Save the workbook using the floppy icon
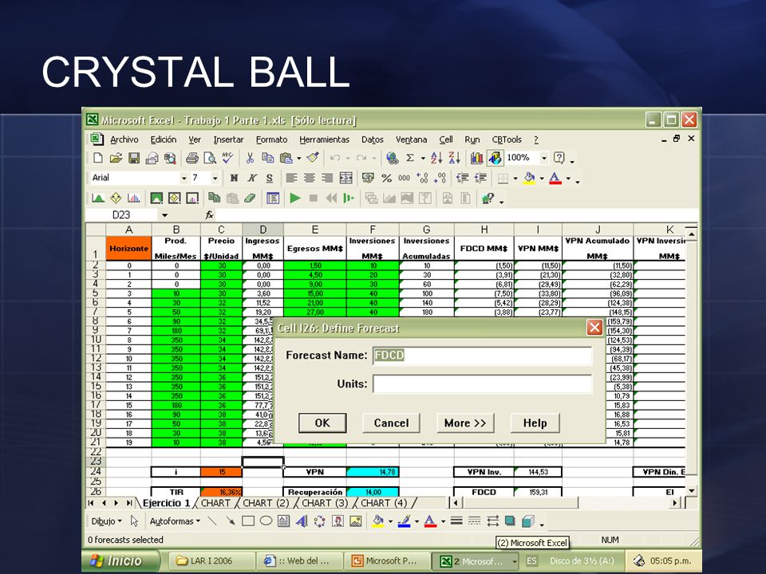This screenshot has width=766, height=574. [x=134, y=158]
